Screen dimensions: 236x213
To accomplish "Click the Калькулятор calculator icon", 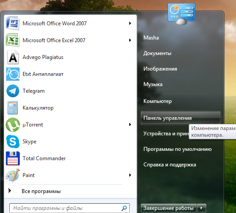I will tap(13, 108).
